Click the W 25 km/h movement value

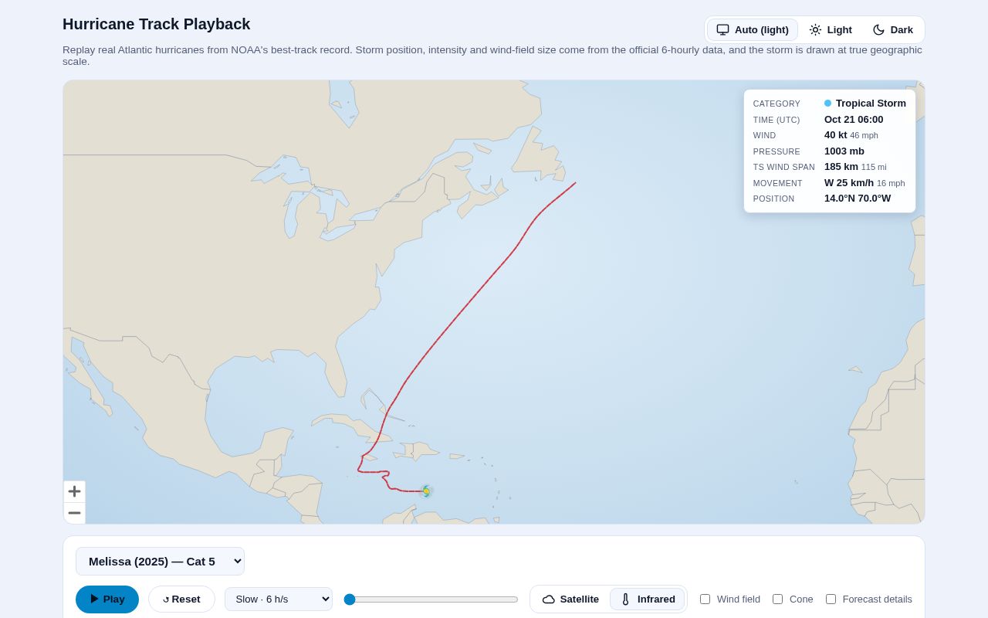tap(849, 183)
